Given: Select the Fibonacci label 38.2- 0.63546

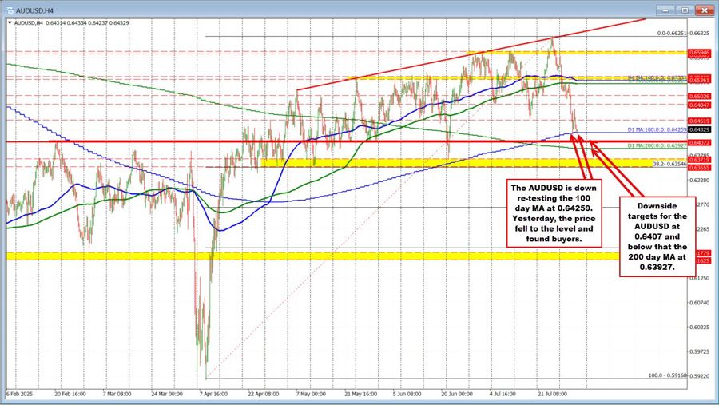Looking at the screenshot, I should tap(670, 163).
